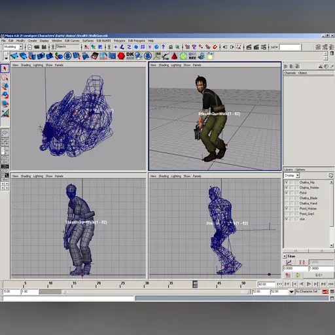Open the Channels menu in channel box
Screen dimensions: 335x335
pos(290,73)
